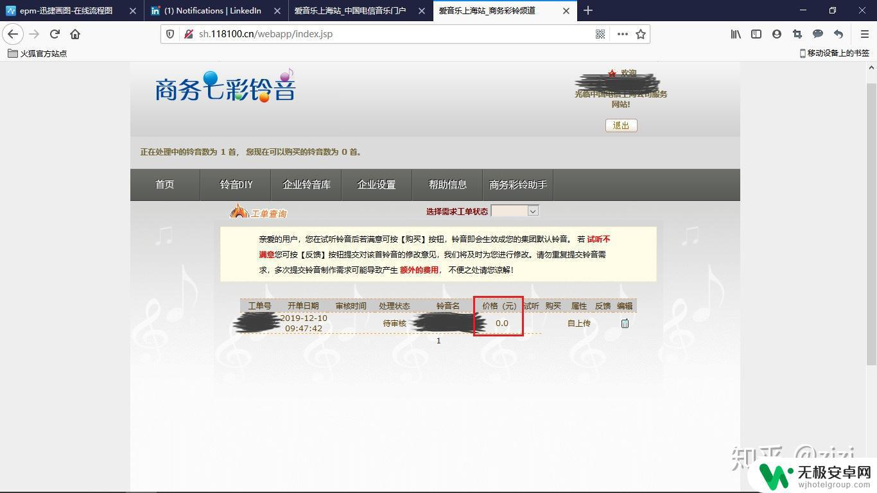The height and width of the screenshot is (493, 877).
Task: Toggle the sidebar view icon
Action: pos(756,34)
